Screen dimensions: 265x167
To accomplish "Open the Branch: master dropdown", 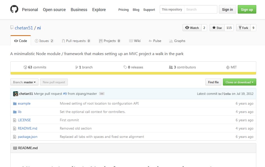I will click(24, 82).
